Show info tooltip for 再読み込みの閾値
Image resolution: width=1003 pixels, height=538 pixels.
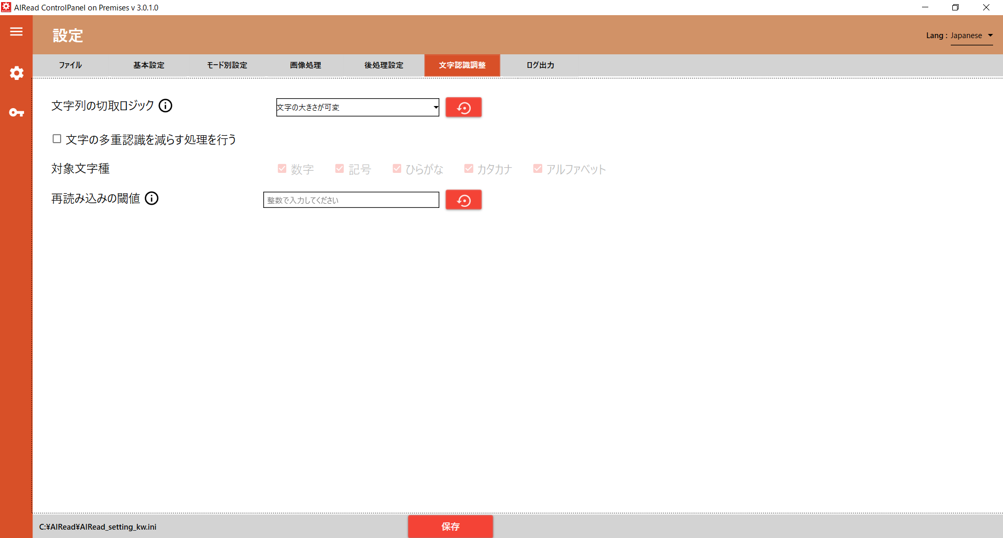tap(151, 198)
